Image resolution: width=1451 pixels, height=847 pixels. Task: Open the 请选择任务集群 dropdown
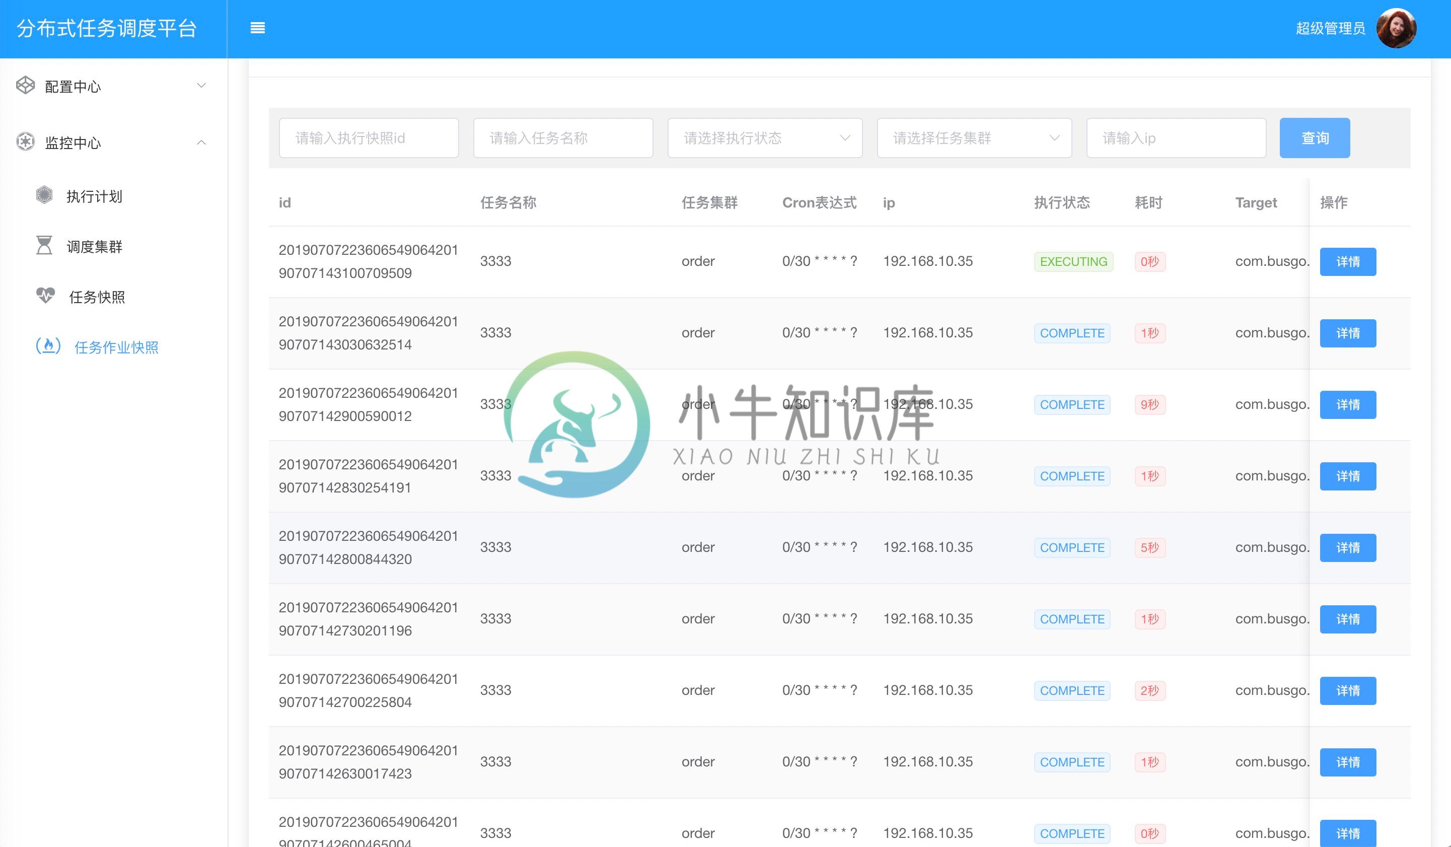tap(974, 138)
